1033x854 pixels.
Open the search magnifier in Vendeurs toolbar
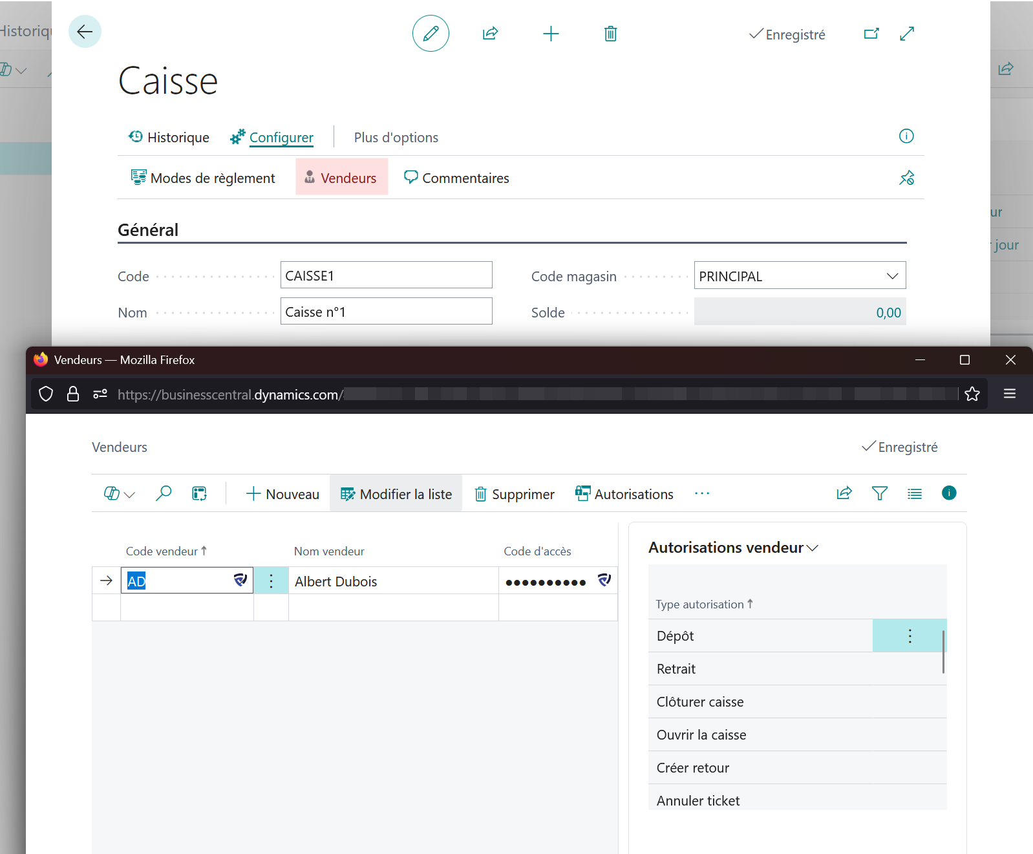click(164, 494)
